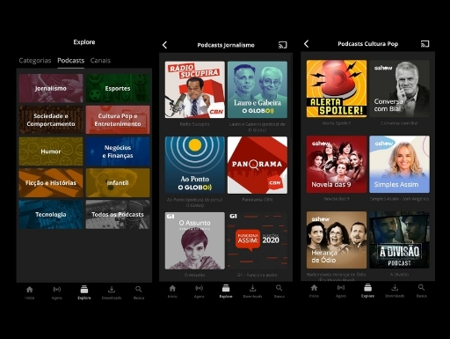Image resolution: width=450 pixels, height=339 pixels.
Task: Select the Podcasts tab
Action: click(x=71, y=61)
